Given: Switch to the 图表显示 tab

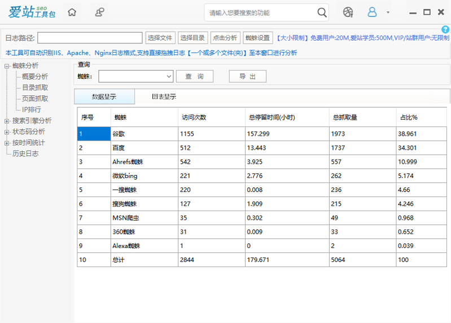Looking at the screenshot, I should 164,97.
